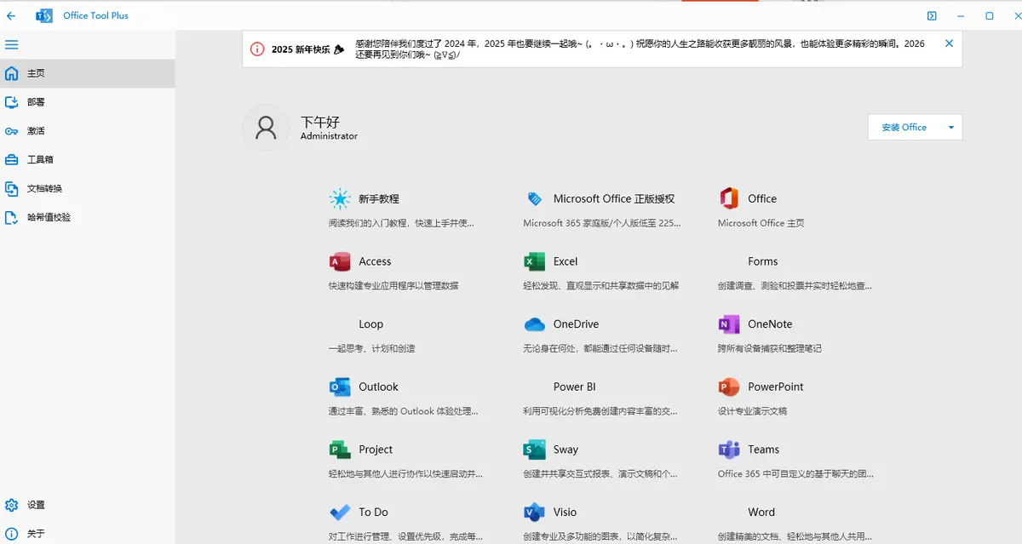Click the Administrator user avatar
This screenshot has height=544, width=1022.
pyautogui.click(x=266, y=128)
